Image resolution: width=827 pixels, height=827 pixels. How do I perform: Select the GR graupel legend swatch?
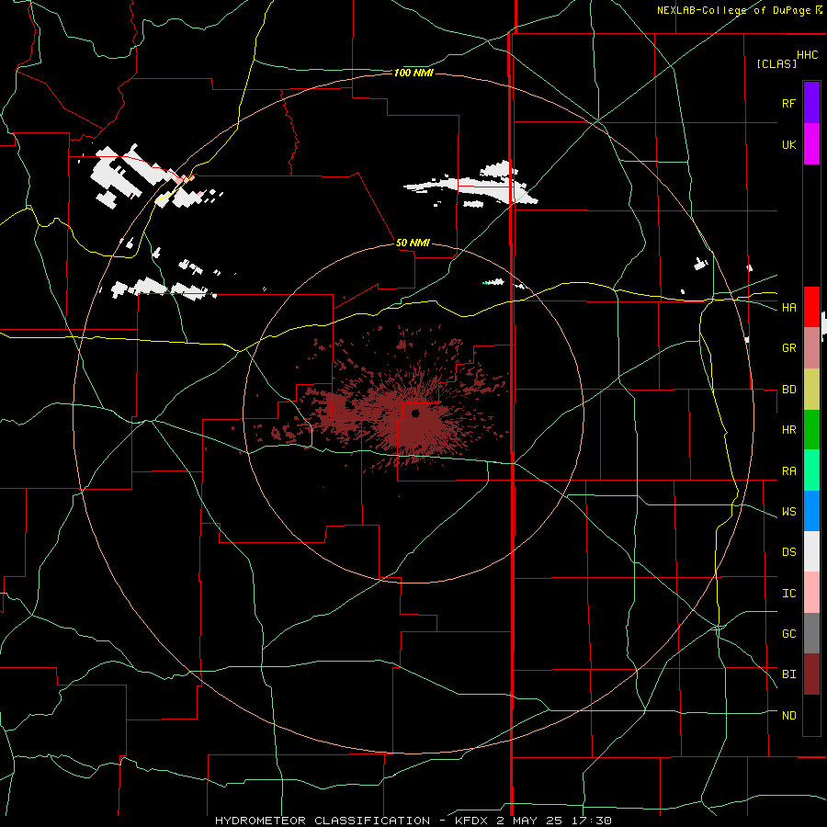coord(811,347)
